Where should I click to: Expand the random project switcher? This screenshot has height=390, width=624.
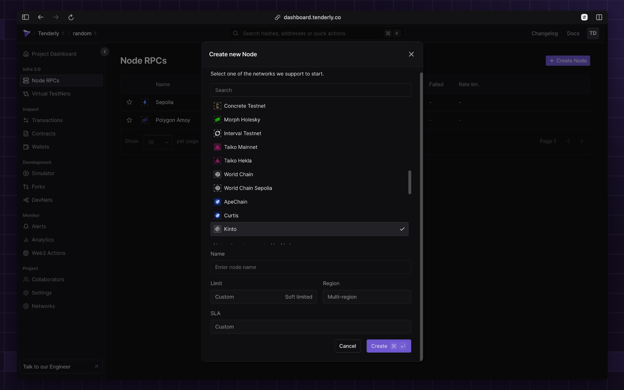(85, 33)
